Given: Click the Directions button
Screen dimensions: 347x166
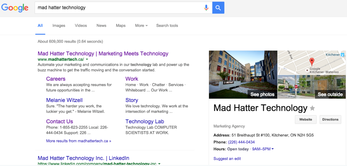Looking at the screenshot, I should [x=330, y=119].
